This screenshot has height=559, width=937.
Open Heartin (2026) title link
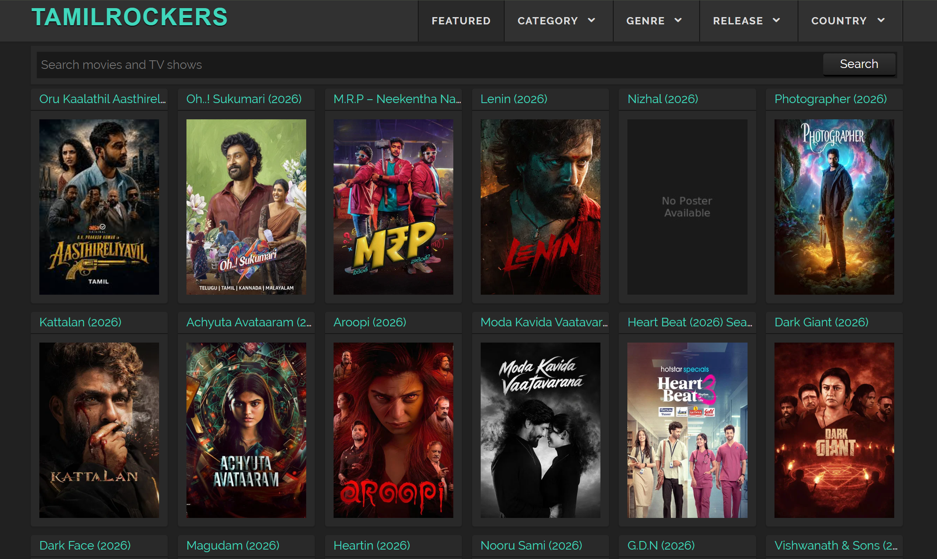tap(372, 545)
